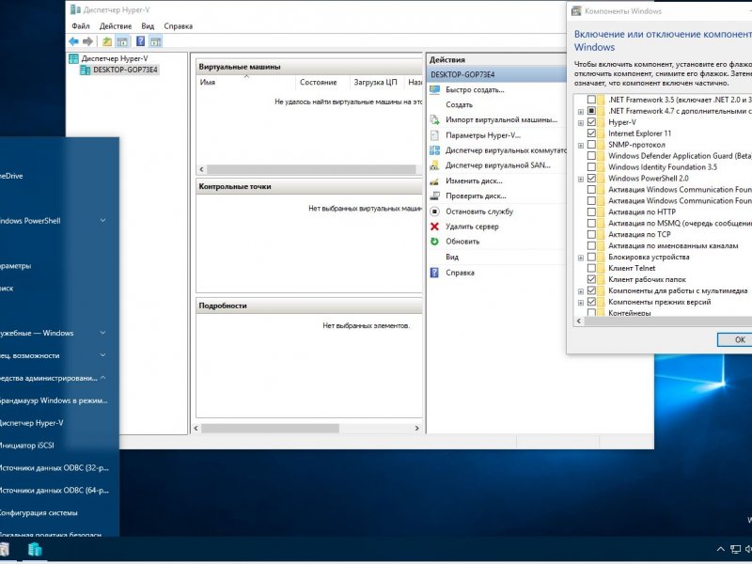
Task: Open the Вид menu in the menu bar
Action: click(x=148, y=26)
